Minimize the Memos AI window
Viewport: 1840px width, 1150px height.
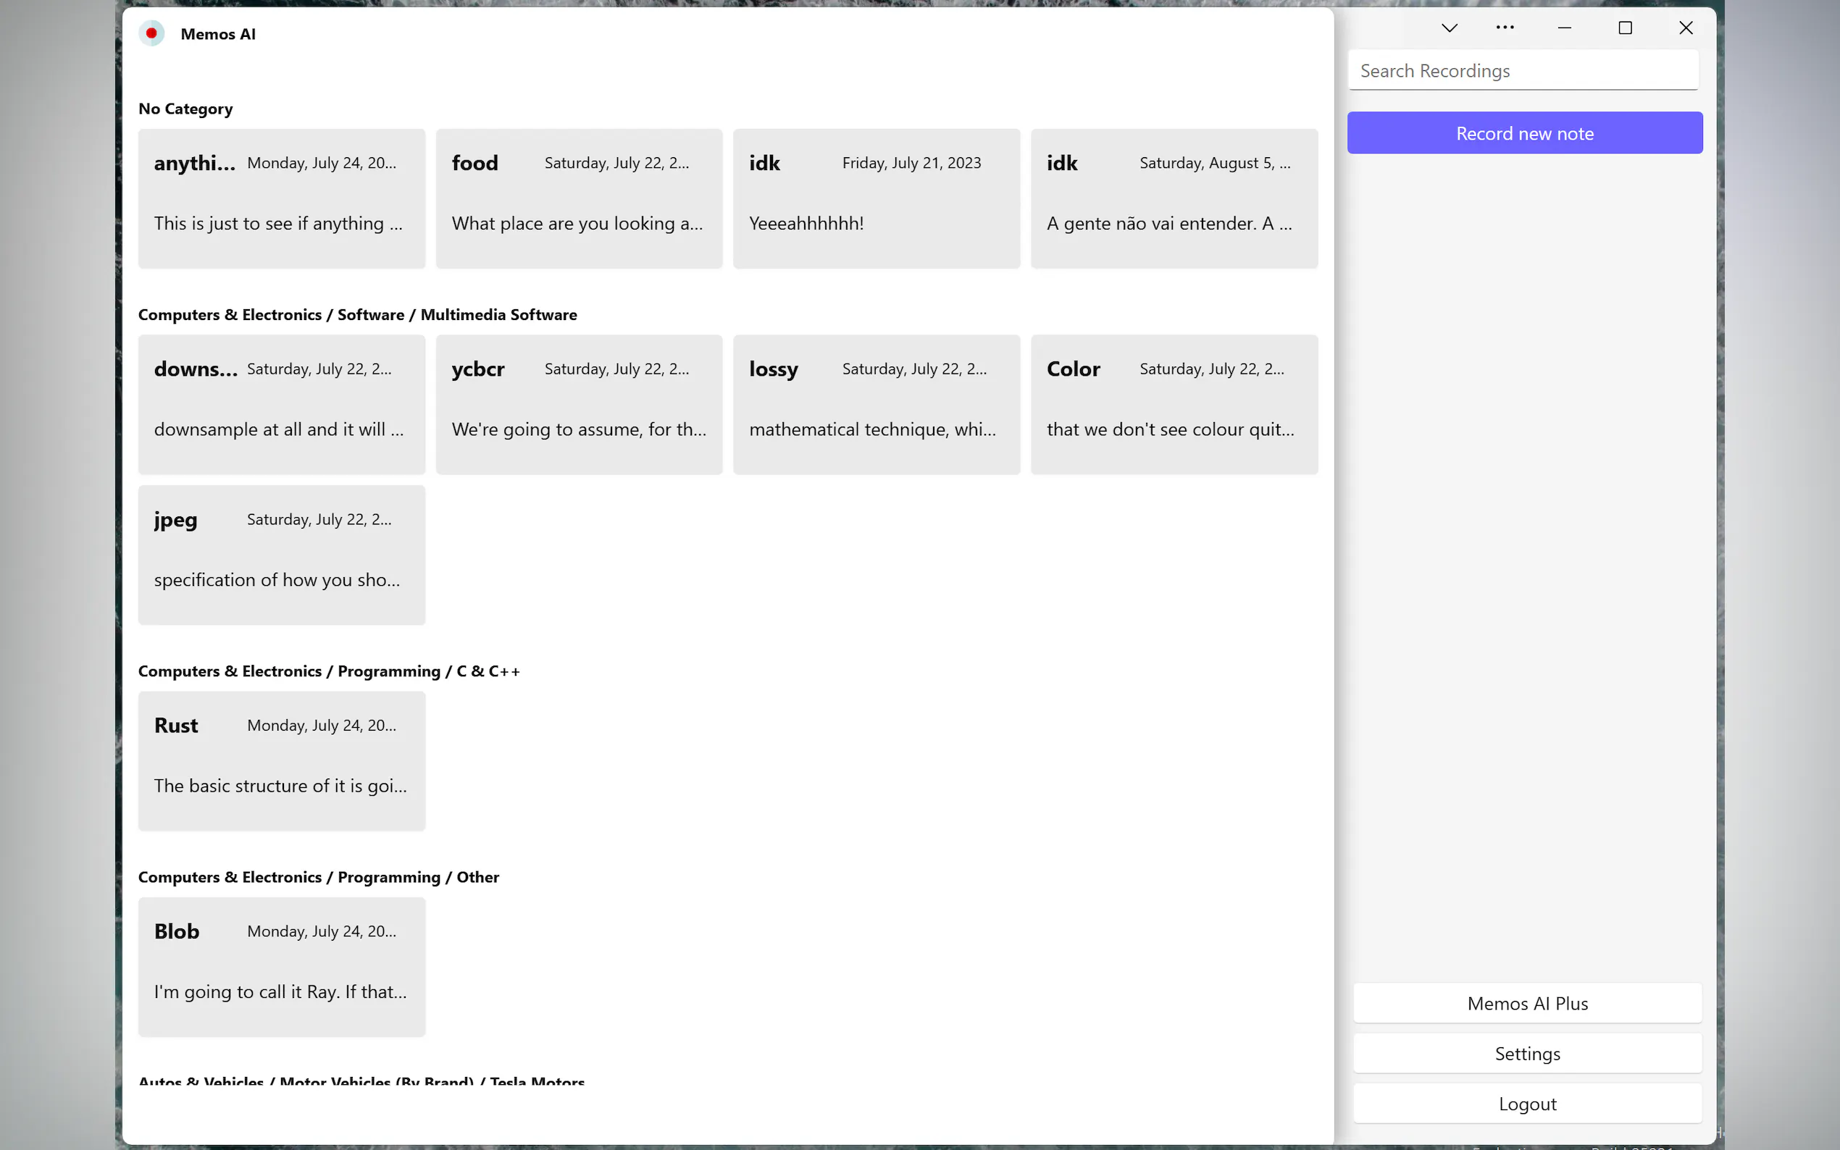point(1565,28)
